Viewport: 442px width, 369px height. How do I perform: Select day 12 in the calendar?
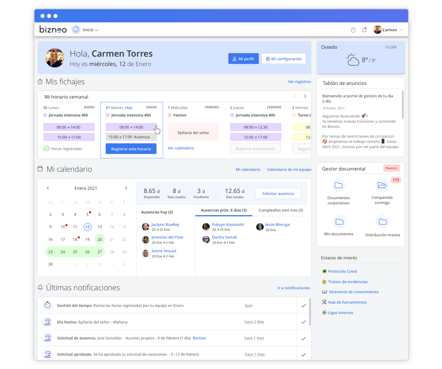coord(87,227)
